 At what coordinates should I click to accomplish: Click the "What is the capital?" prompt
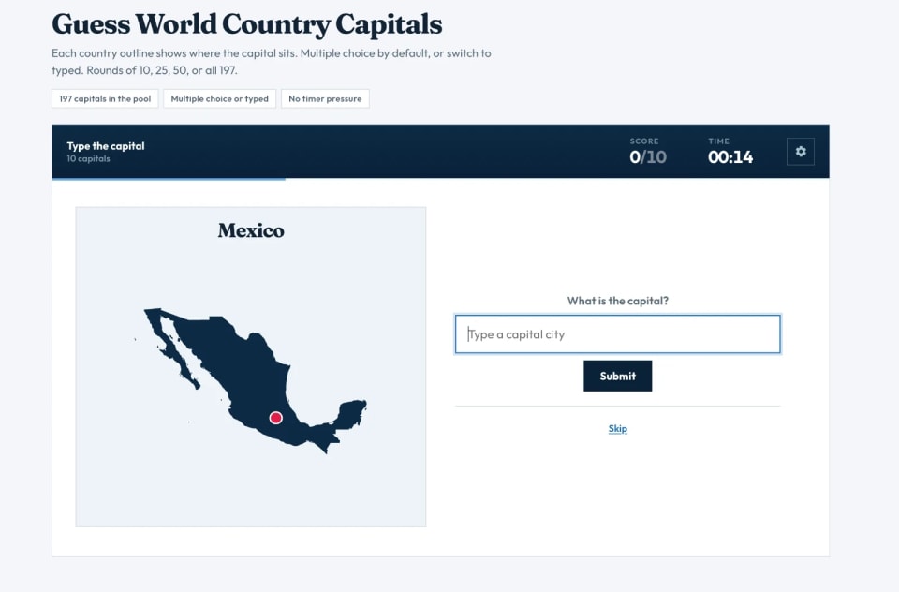617,301
